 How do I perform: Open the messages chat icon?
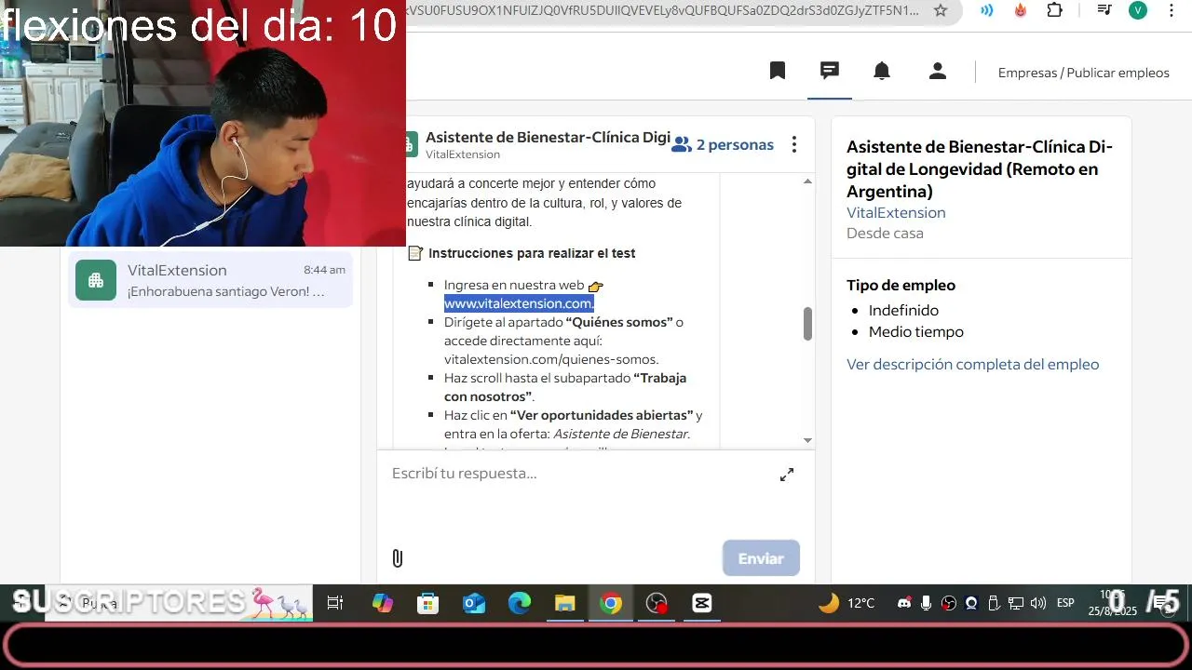(830, 71)
